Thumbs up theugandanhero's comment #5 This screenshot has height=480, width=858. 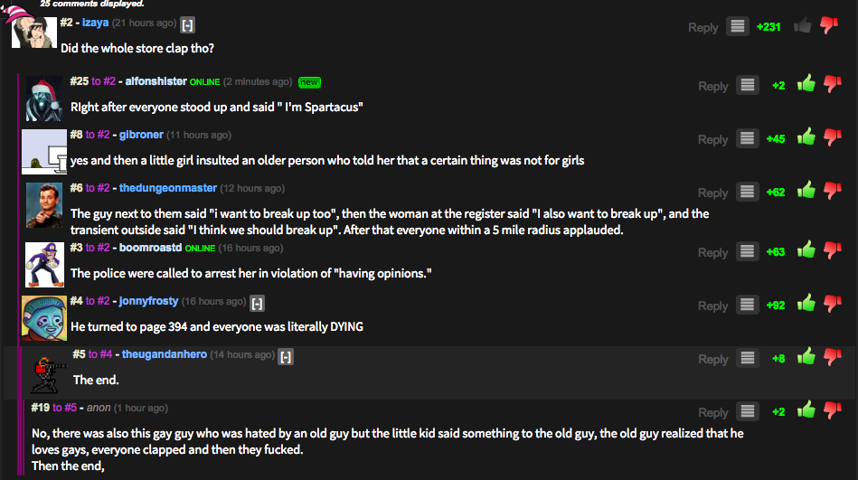[806, 359]
